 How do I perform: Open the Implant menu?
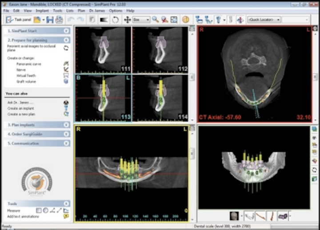pos(42,11)
